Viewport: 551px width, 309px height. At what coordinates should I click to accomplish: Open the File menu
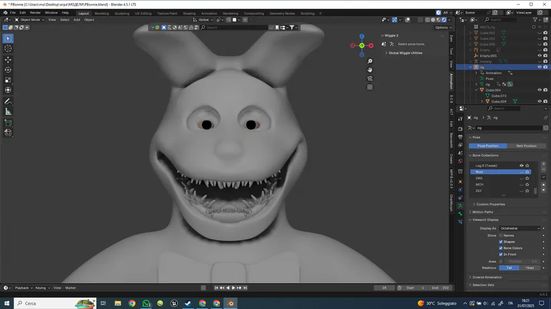13,13
